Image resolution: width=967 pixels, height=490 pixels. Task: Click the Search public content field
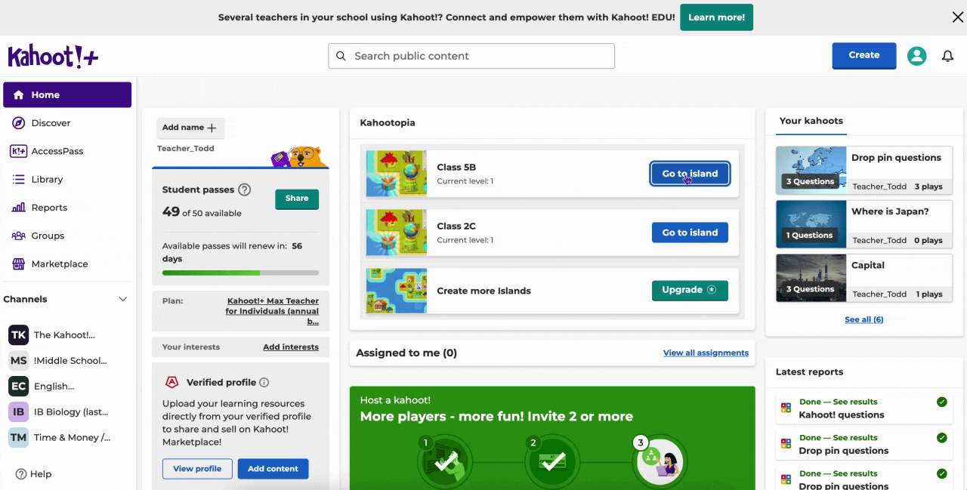click(x=471, y=56)
